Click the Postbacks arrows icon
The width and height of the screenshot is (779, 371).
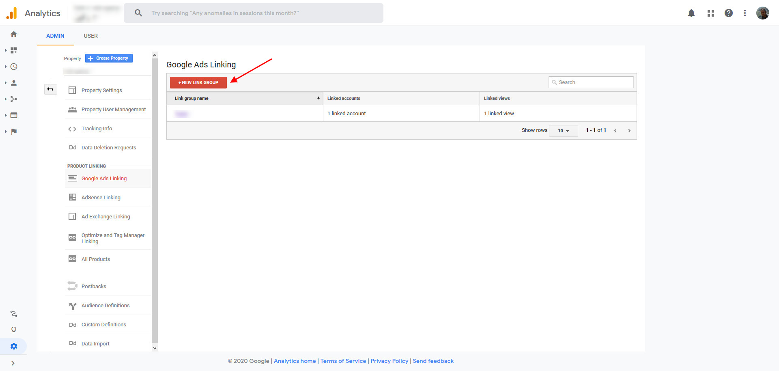(x=72, y=286)
